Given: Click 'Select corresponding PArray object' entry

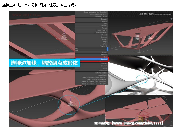Looking at the screenshot, I should [x=94, y=77].
